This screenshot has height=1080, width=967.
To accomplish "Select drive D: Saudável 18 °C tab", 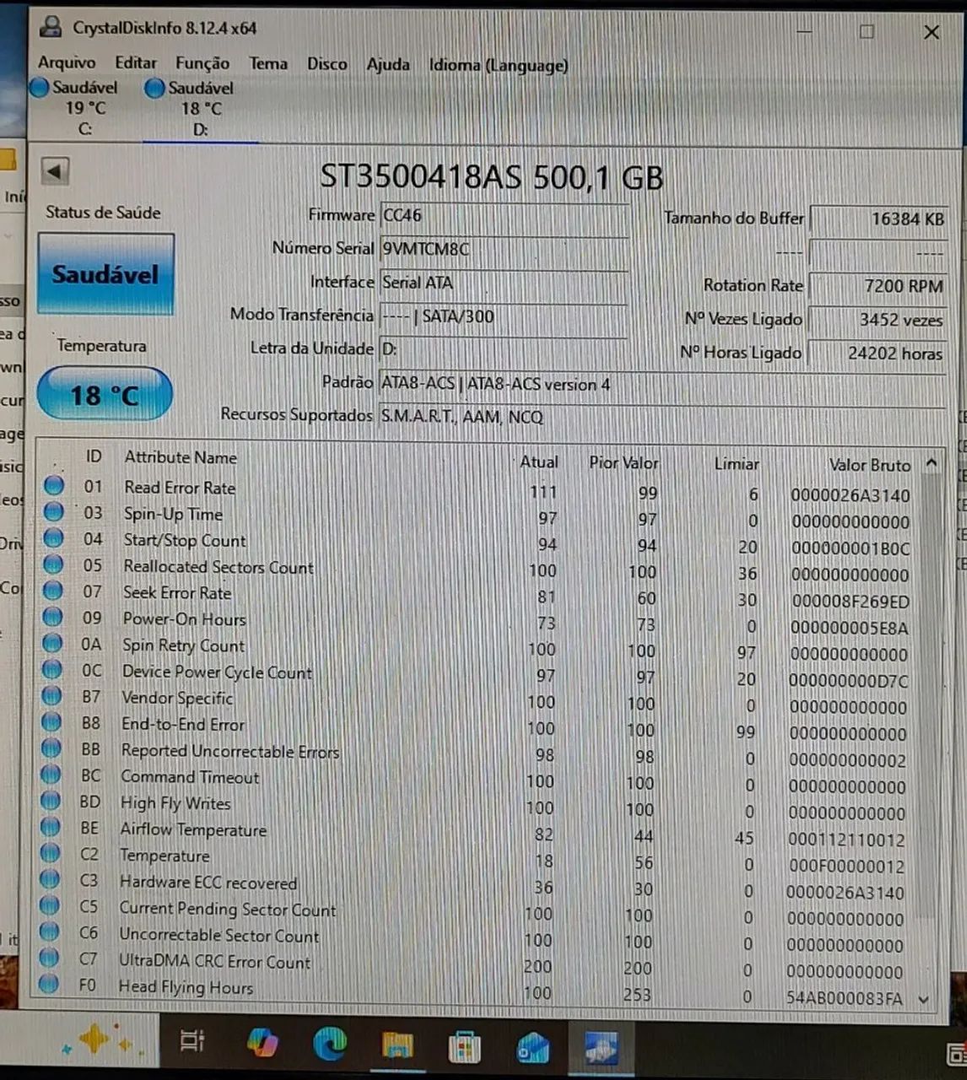I will (200, 108).
